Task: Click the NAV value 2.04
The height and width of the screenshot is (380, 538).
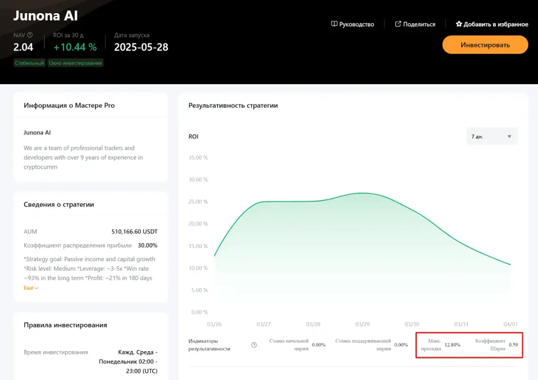Action: click(x=23, y=47)
